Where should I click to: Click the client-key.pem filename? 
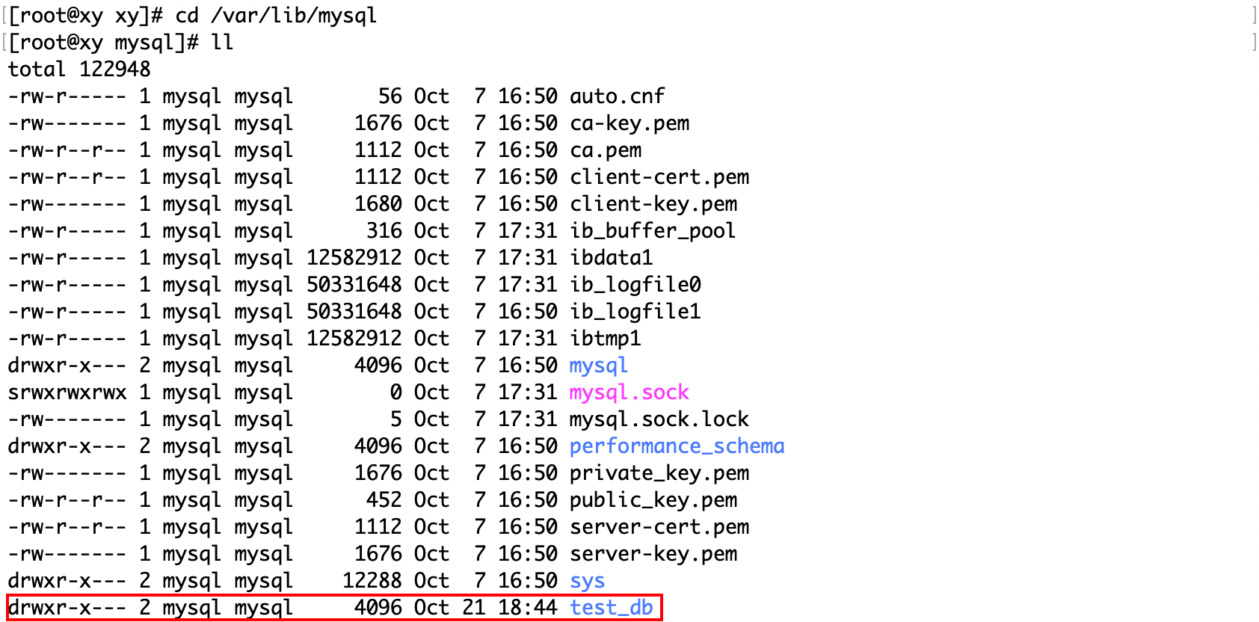653,203
